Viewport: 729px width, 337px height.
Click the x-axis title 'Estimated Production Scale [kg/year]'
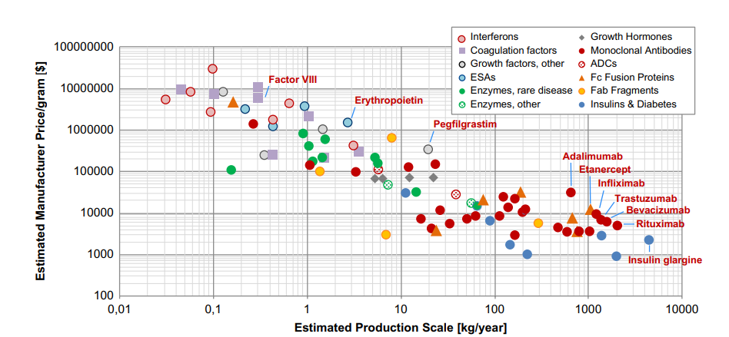(401, 327)
